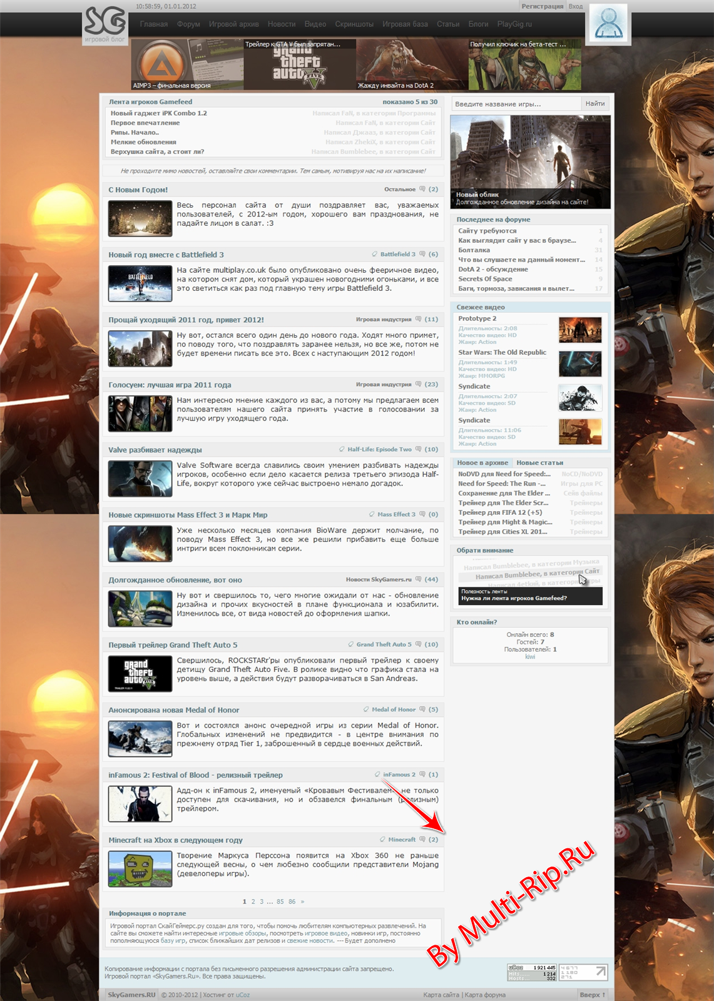This screenshot has height=1001, width=714.
Task: Open Prototype 2 video thumbnail
Action: [x=580, y=330]
